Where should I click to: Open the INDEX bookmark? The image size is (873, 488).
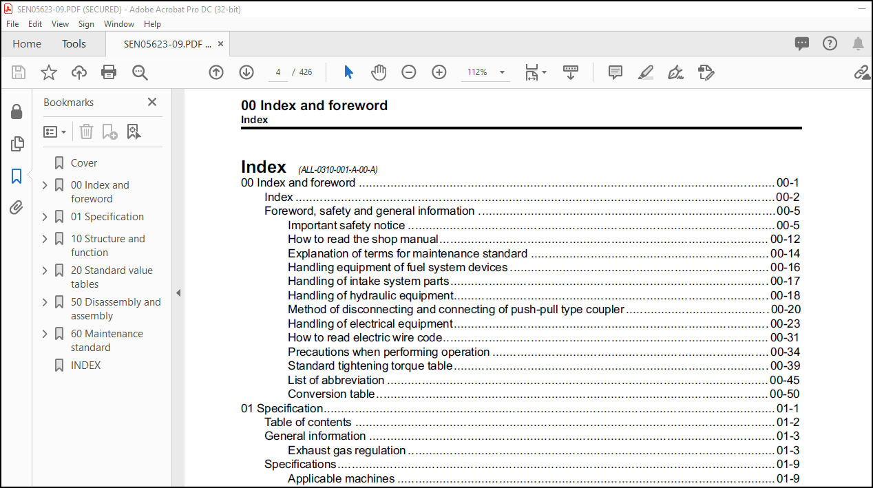85,365
